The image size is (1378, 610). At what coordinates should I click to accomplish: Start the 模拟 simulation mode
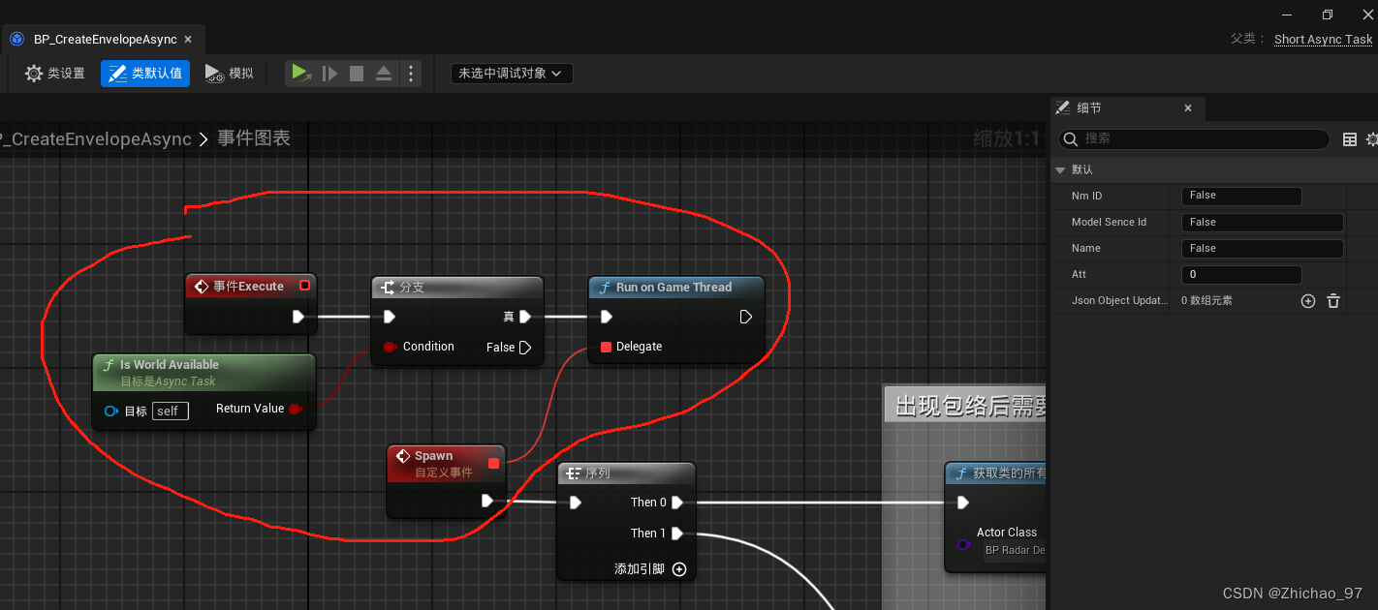230,74
